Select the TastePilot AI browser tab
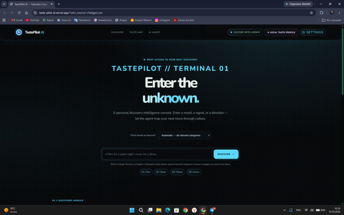Screen dimensions: 344x215 31,4
